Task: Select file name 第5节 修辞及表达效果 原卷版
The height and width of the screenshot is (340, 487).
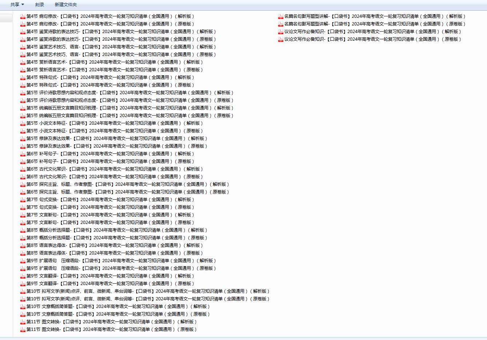Action: point(117,146)
